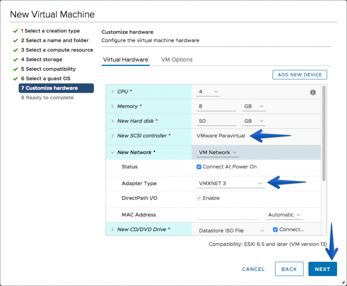Click the Next button
This screenshot has height=286, width=347.
coord(322,269)
